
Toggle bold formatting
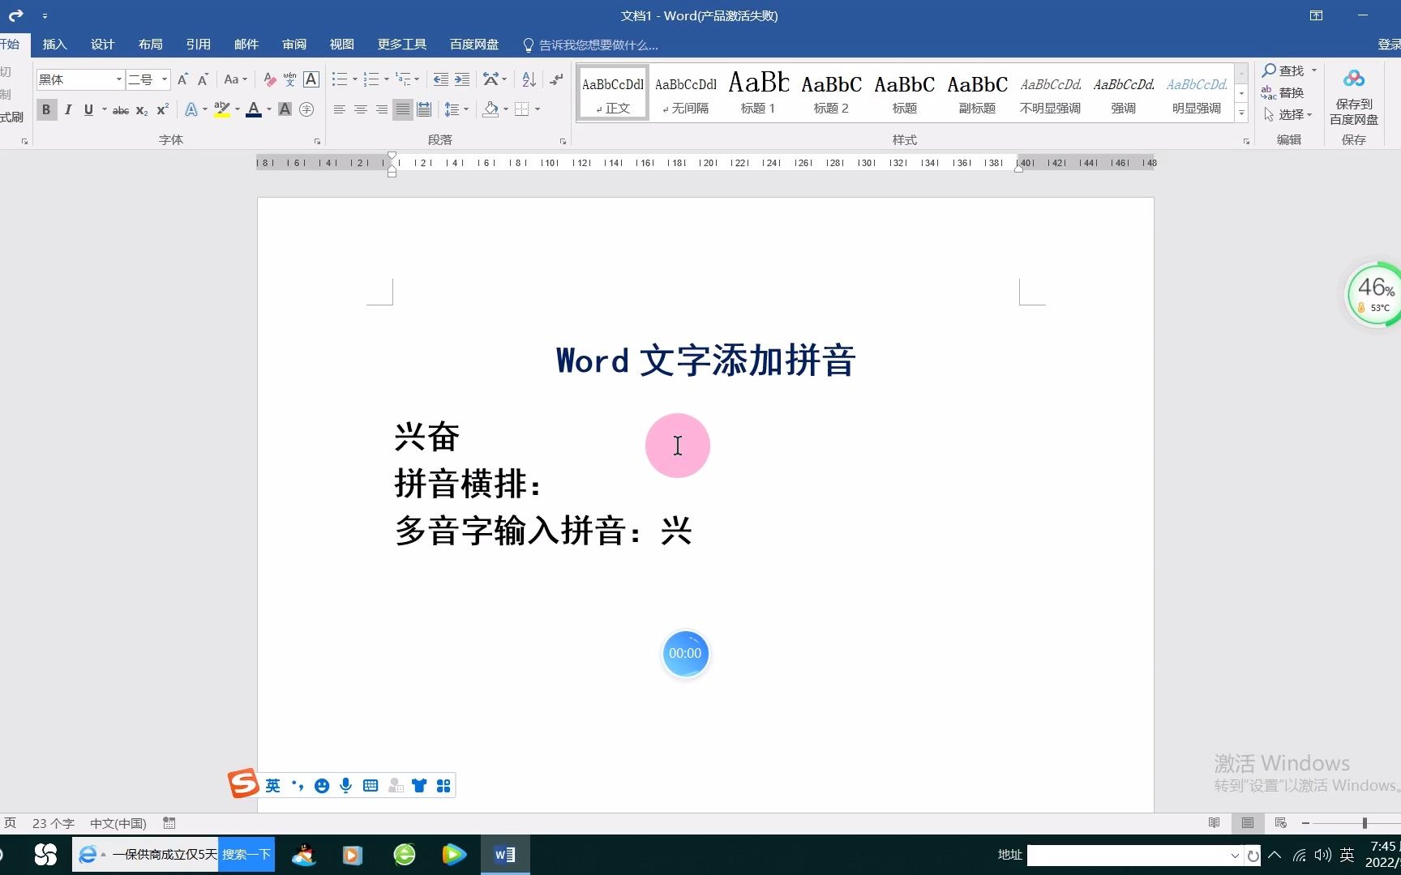46,109
